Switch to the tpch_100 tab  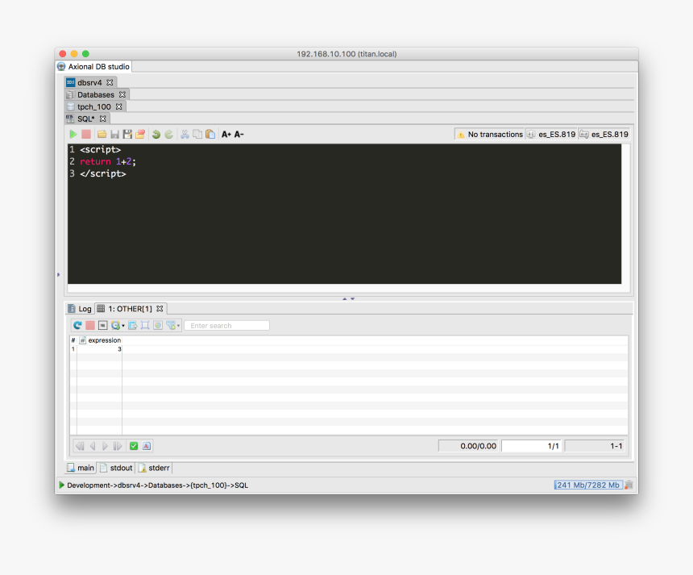point(94,106)
